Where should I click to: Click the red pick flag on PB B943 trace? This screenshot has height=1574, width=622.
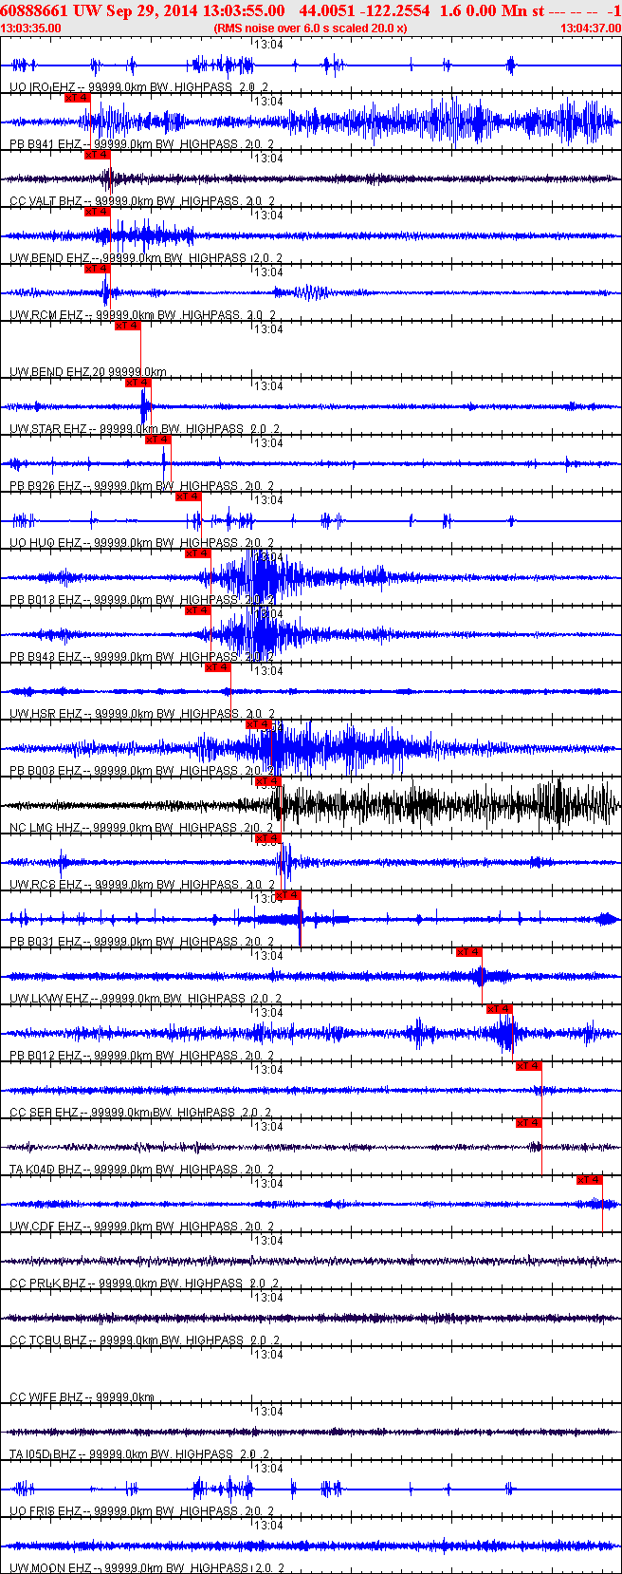[x=198, y=610]
